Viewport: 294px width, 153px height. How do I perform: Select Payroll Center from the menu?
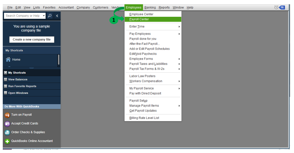(x=139, y=19)
